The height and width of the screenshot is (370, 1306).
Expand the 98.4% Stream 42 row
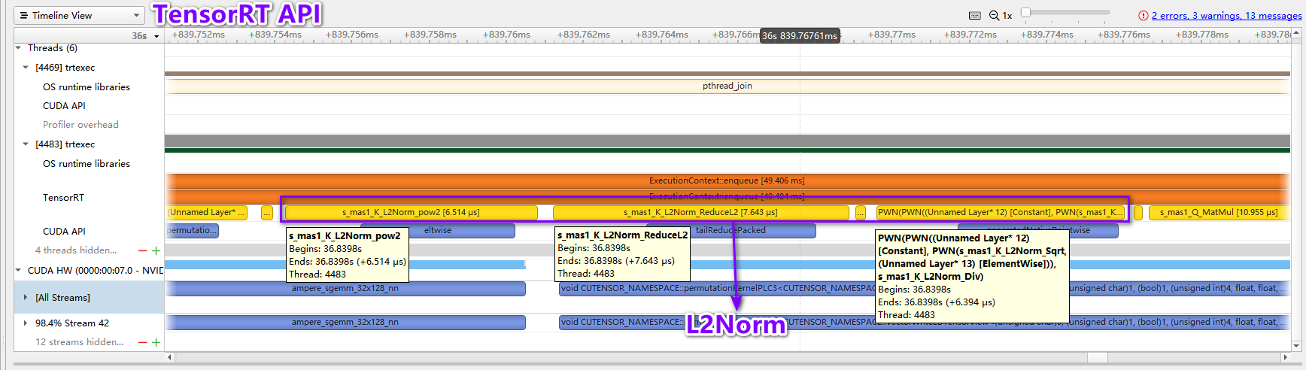click(26, 323)
